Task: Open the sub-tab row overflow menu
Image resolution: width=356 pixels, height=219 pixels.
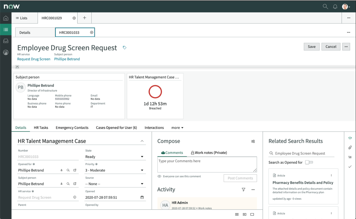Action: click(x=349, y=32)
